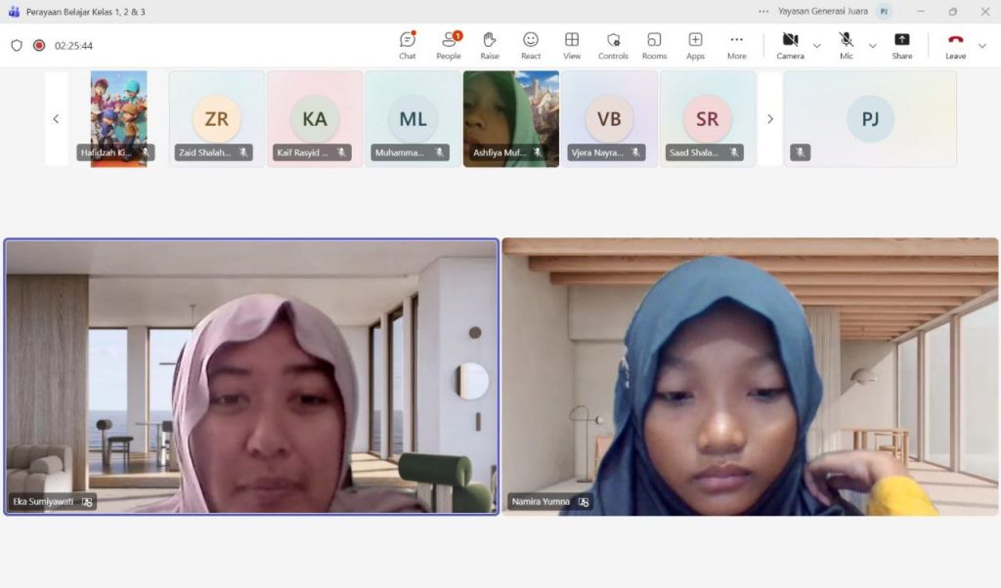
Task: Open title bar ellipsis settings menu
Action: [x=763, y=12]
